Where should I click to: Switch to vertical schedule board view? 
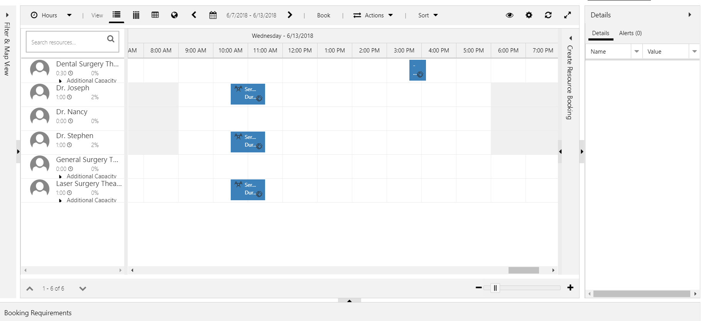pyautogui.click(x=136, y=15)
